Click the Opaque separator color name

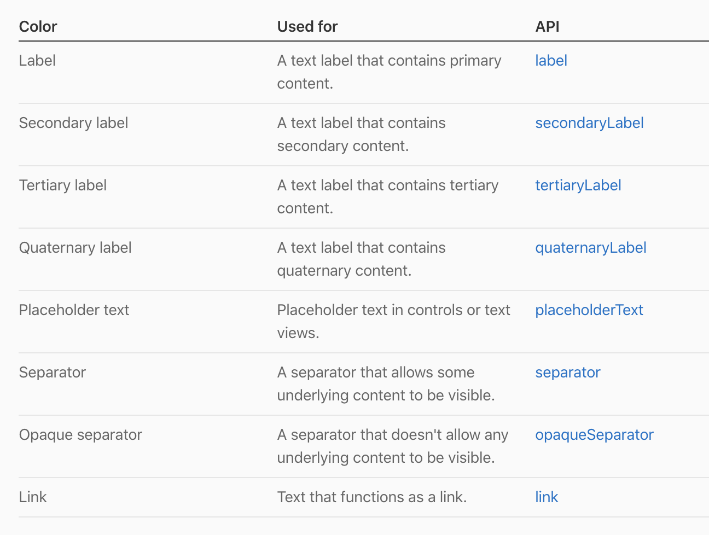(x=80, y=435)
